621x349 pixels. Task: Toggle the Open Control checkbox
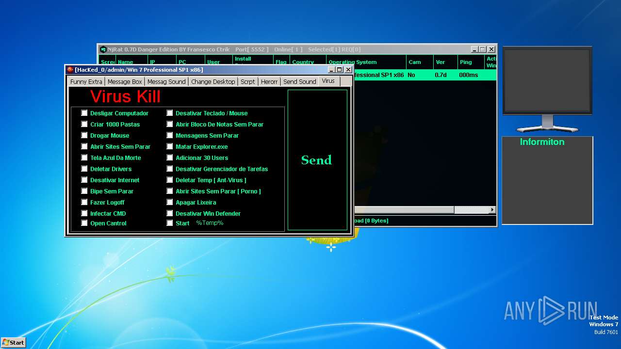point(84,223)
